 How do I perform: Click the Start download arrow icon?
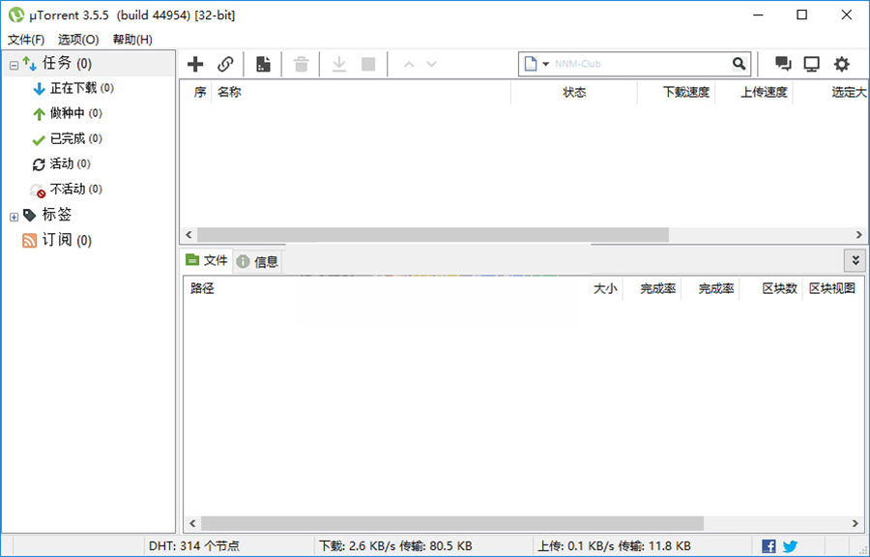(x=339, y=65)
